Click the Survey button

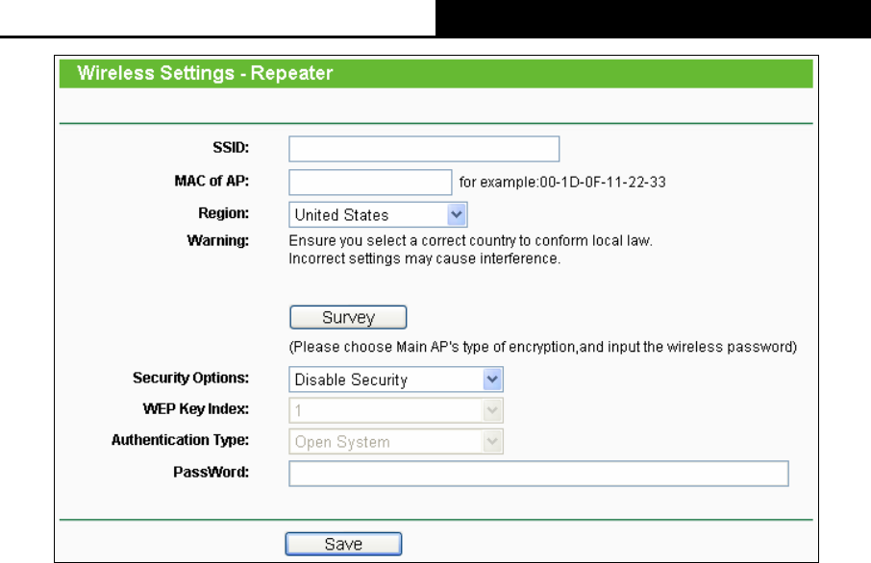pyautogui.click(x=348, y=317)
